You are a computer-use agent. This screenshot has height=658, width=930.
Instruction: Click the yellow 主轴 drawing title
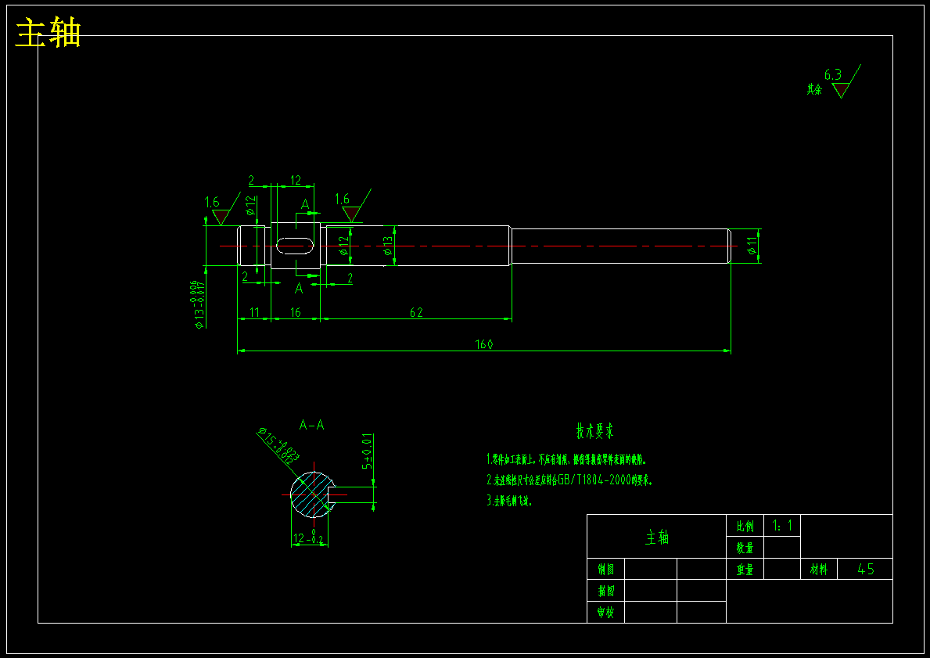coord(48,33)
